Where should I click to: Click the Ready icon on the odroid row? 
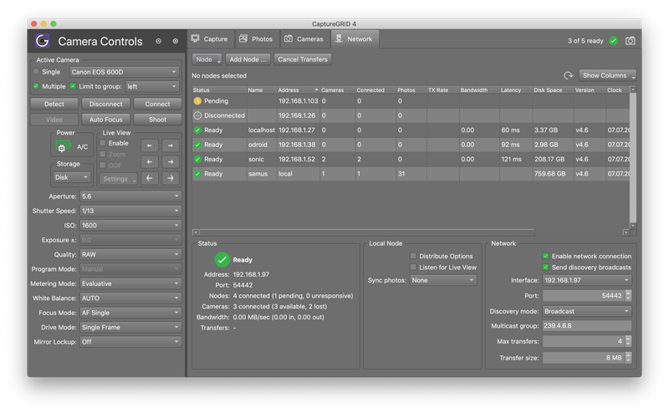(197, 145)
